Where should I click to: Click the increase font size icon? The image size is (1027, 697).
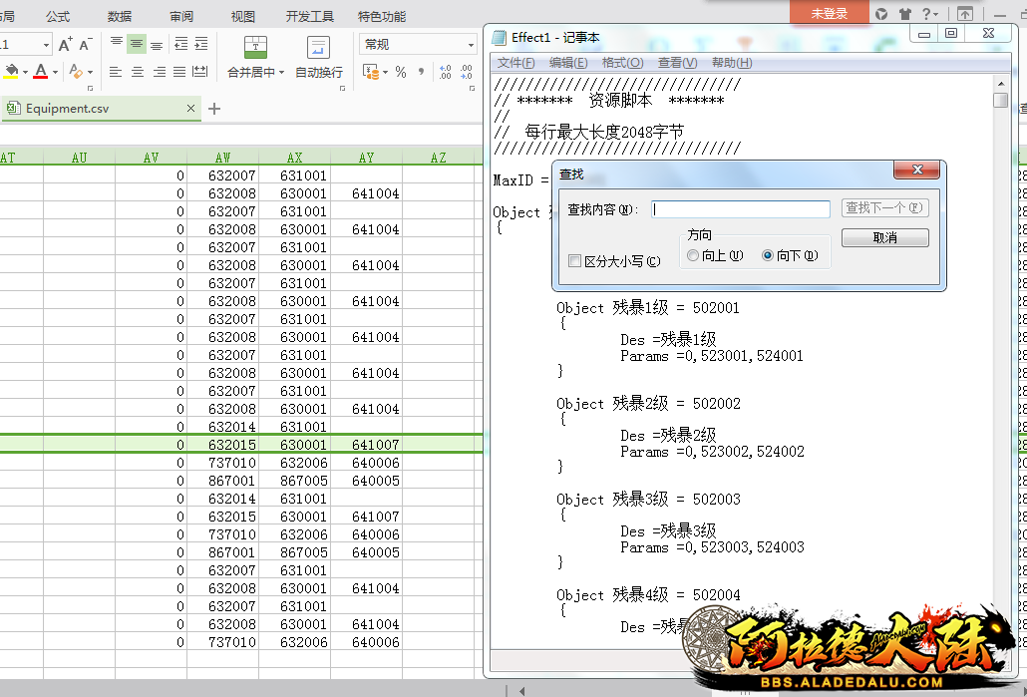coord(65,45)
